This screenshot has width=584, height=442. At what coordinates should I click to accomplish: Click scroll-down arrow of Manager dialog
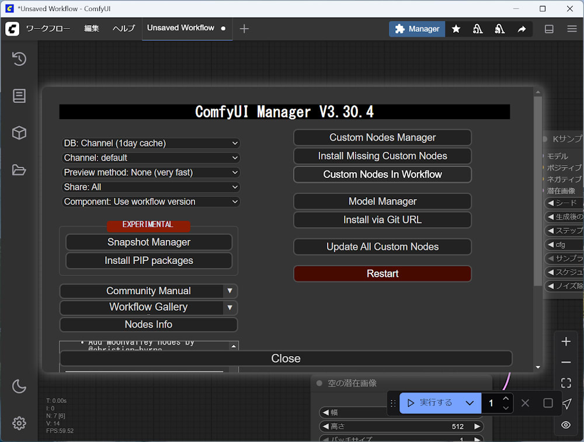(x=538, y=367)
